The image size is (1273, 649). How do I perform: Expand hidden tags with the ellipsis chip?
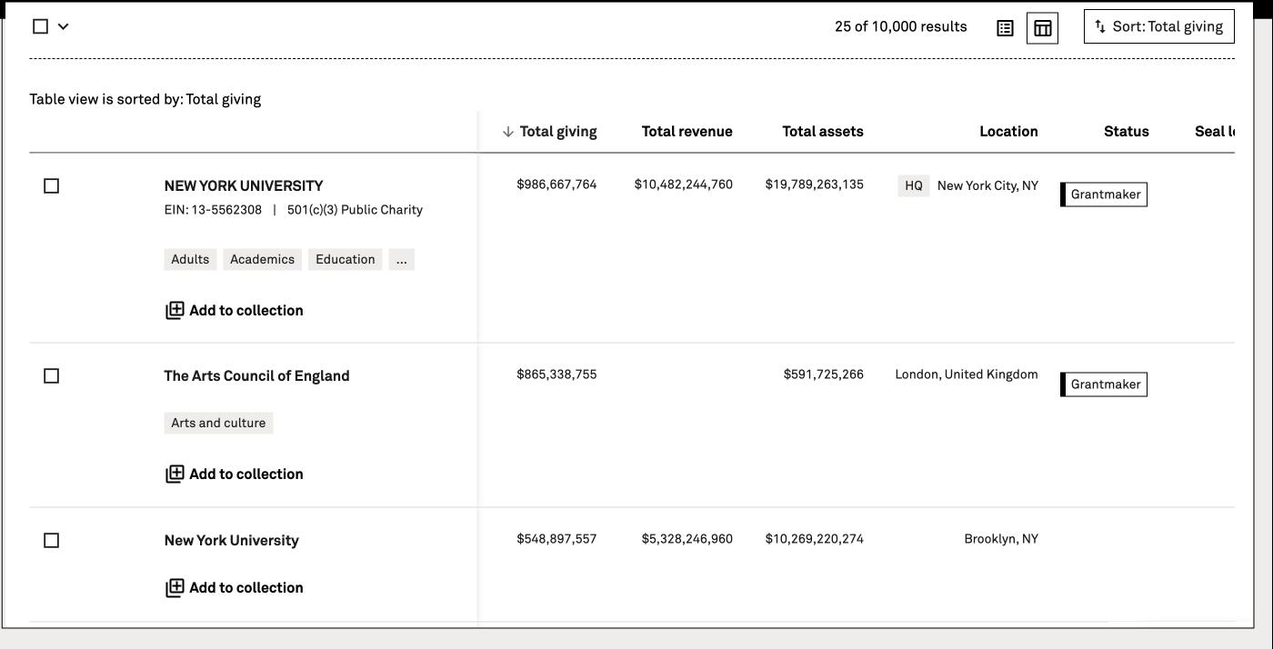[401, 260]
